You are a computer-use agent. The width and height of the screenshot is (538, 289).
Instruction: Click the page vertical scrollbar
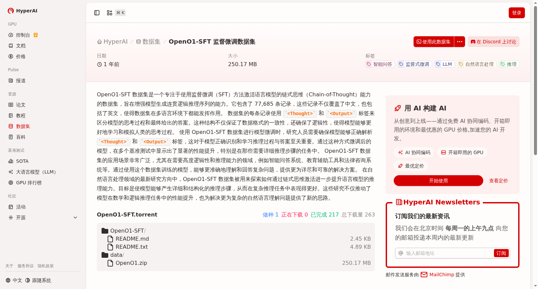point(535,80)
